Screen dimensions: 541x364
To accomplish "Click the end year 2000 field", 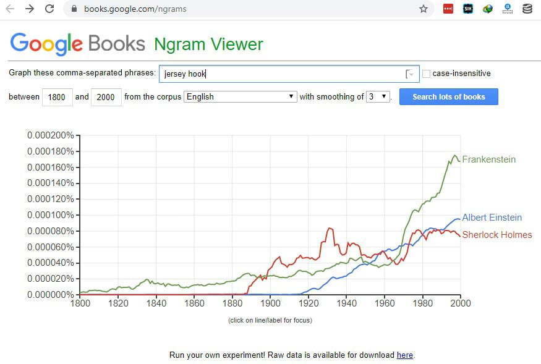I will coord(106,97).
